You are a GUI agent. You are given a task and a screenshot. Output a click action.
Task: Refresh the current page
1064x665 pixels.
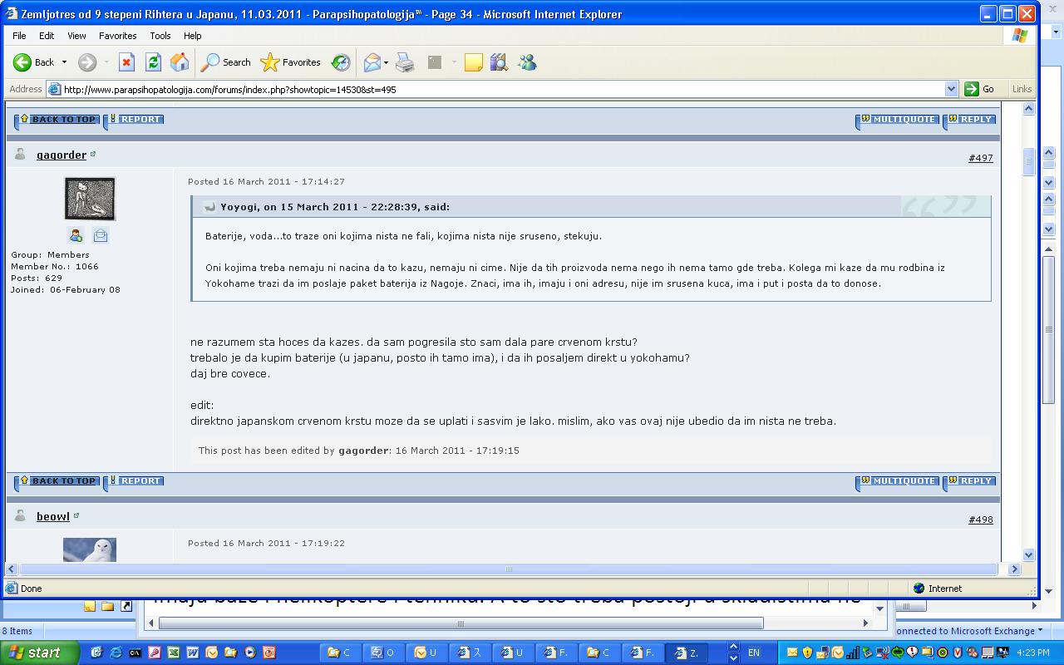click(x=153, y=62)
